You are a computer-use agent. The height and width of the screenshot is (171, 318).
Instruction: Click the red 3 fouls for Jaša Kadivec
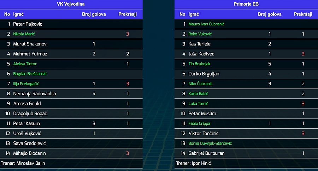click(303, 54)
